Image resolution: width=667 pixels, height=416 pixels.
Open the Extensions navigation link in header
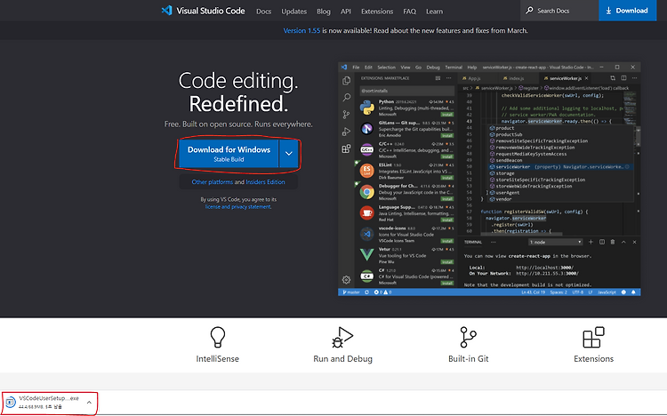point(377,12)
